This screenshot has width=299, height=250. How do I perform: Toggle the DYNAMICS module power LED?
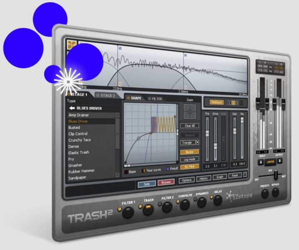[195, 199]
